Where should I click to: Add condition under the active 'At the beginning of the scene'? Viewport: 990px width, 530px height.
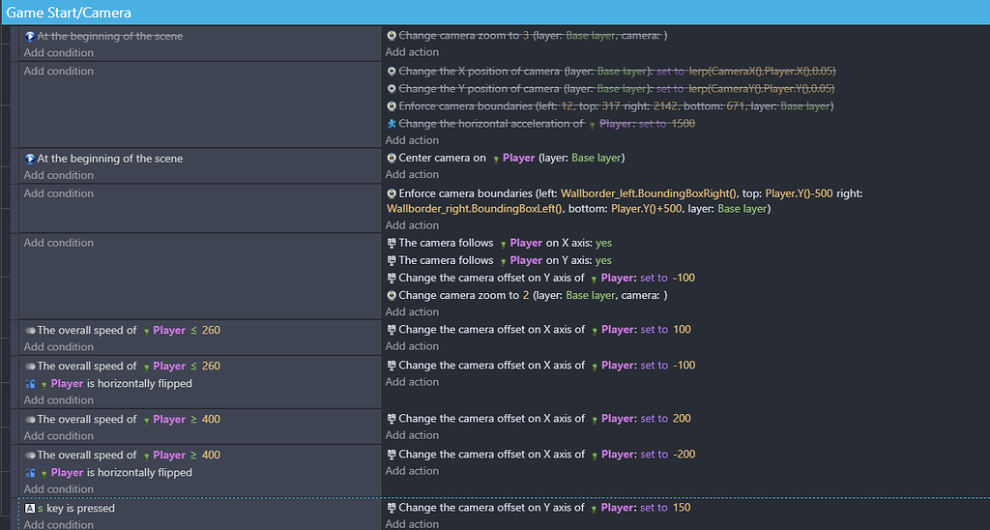pyautogui.click(x=59, y=175)
